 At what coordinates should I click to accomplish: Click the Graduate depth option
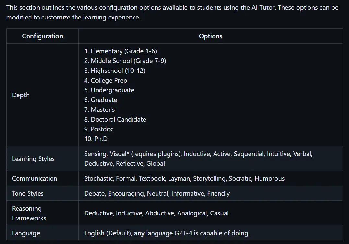point(104,100)
